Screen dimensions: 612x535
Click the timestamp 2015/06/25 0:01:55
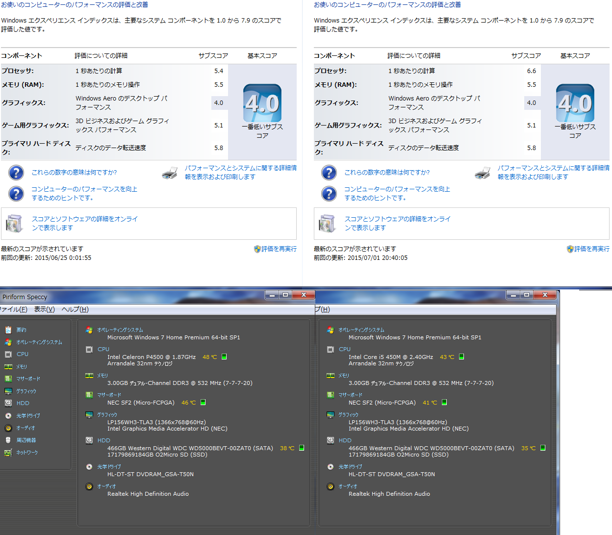(63, 258)
